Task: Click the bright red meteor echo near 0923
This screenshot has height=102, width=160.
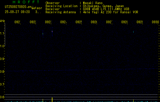Action: pos(52,31)
